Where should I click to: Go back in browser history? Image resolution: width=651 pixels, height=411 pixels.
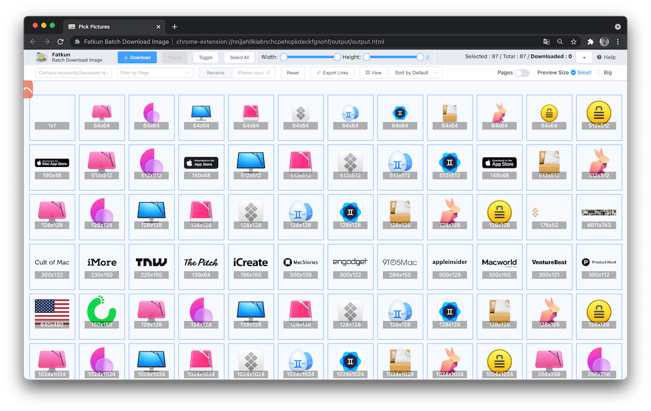tap(33, 42)
